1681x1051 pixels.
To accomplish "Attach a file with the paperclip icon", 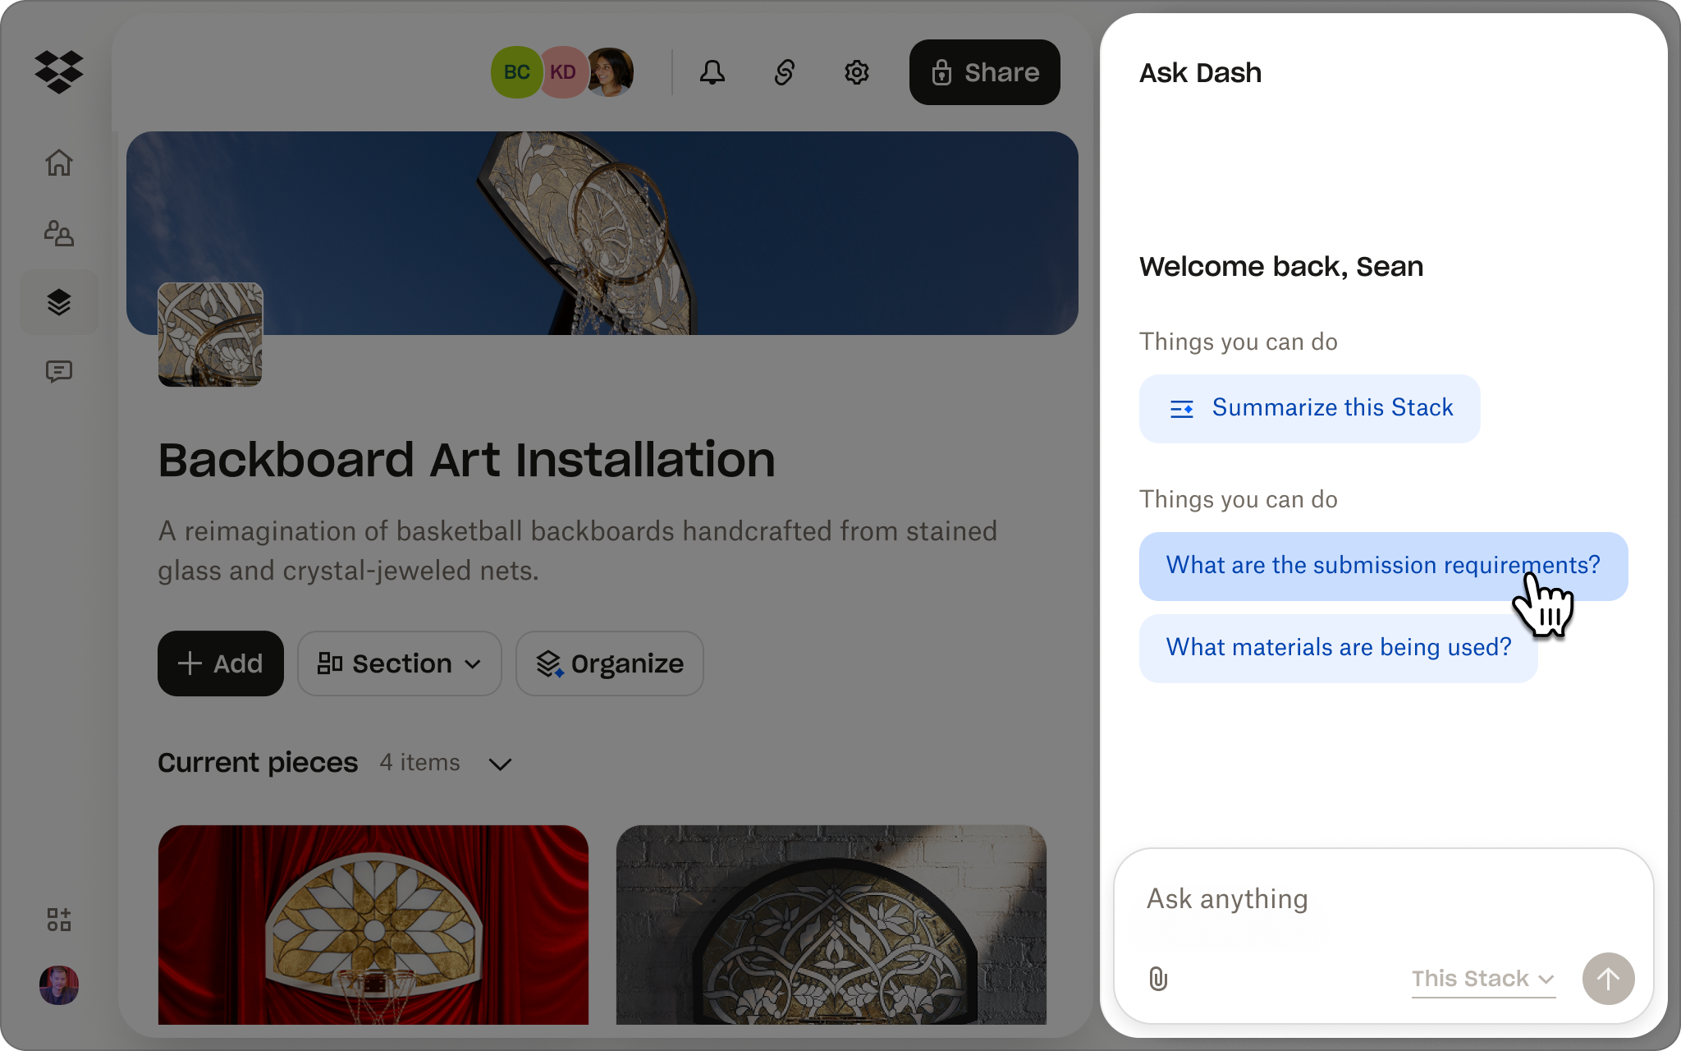I will (1157, 979).
